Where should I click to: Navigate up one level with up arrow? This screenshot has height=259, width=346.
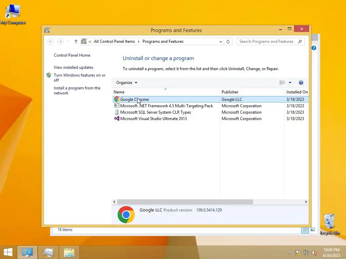(76, 41)
